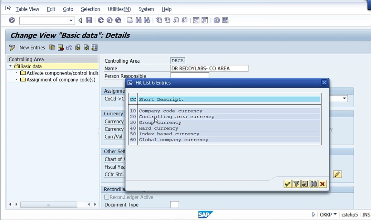Open the System menu
Screen dimensions: 371x220
(146, 9)
